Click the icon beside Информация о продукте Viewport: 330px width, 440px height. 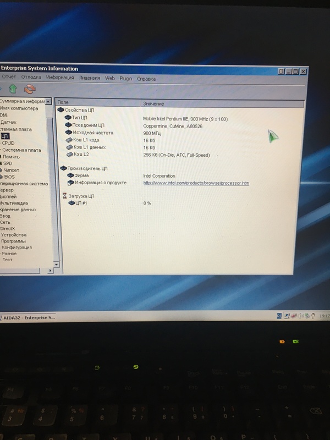71,183
